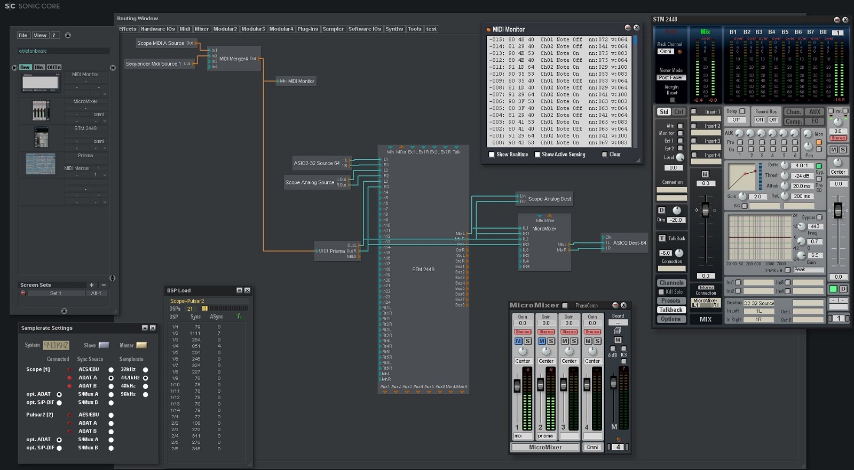Click the board copy icon in MicroMixer
This screenshot has height=470, width=854.
[x=618, y=331]
